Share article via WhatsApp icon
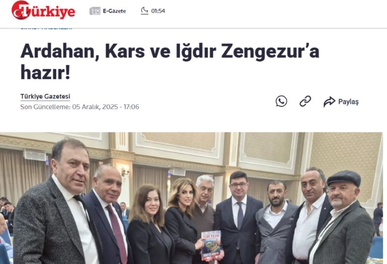Image resolution: width=387 pixels, height=264 pixels. [x=282, y=101]
